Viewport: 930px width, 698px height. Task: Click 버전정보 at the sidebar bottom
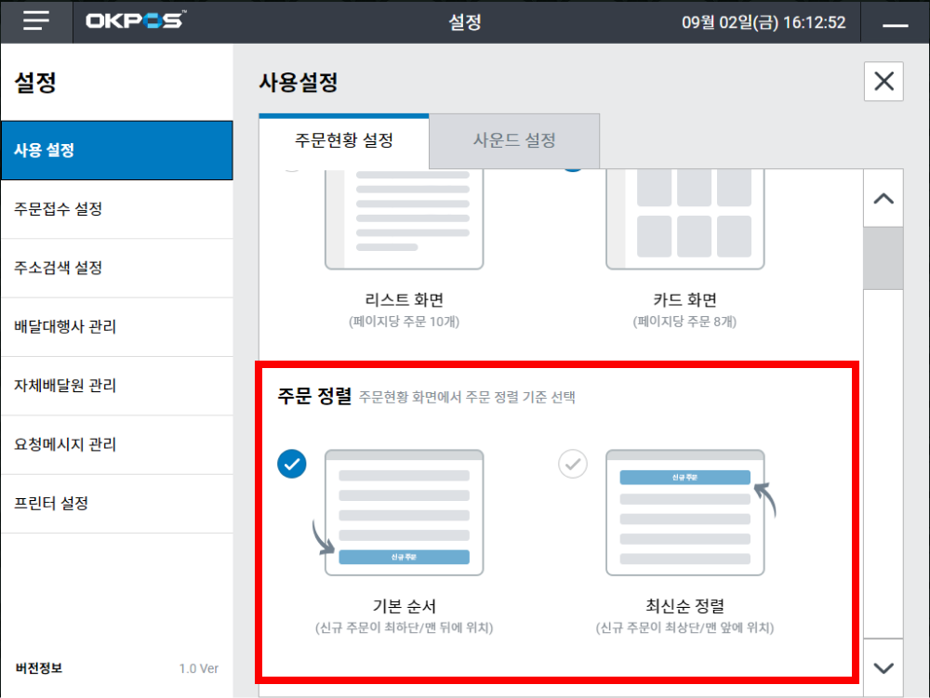(40, 668)
